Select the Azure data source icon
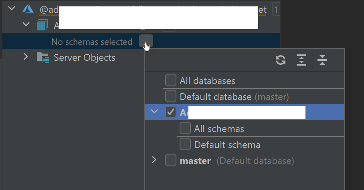364x190 pixels. click(x=28, y=9)
